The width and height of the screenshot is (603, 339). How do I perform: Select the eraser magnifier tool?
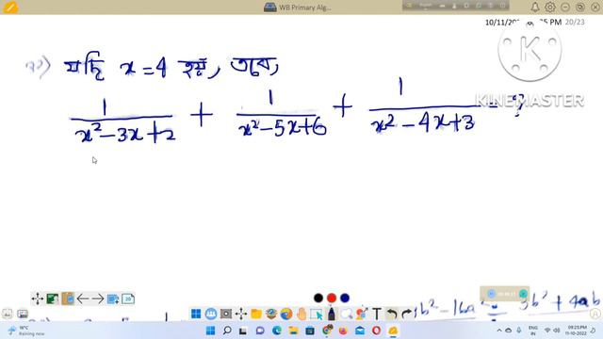pos(346,314)
